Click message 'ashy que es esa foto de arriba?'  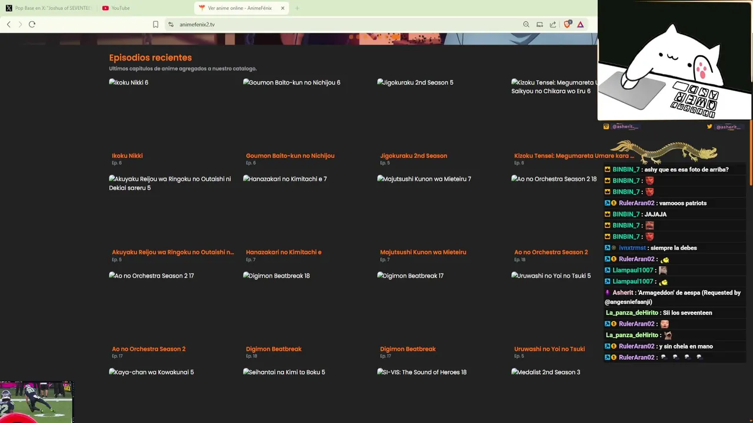pos(687,170)
